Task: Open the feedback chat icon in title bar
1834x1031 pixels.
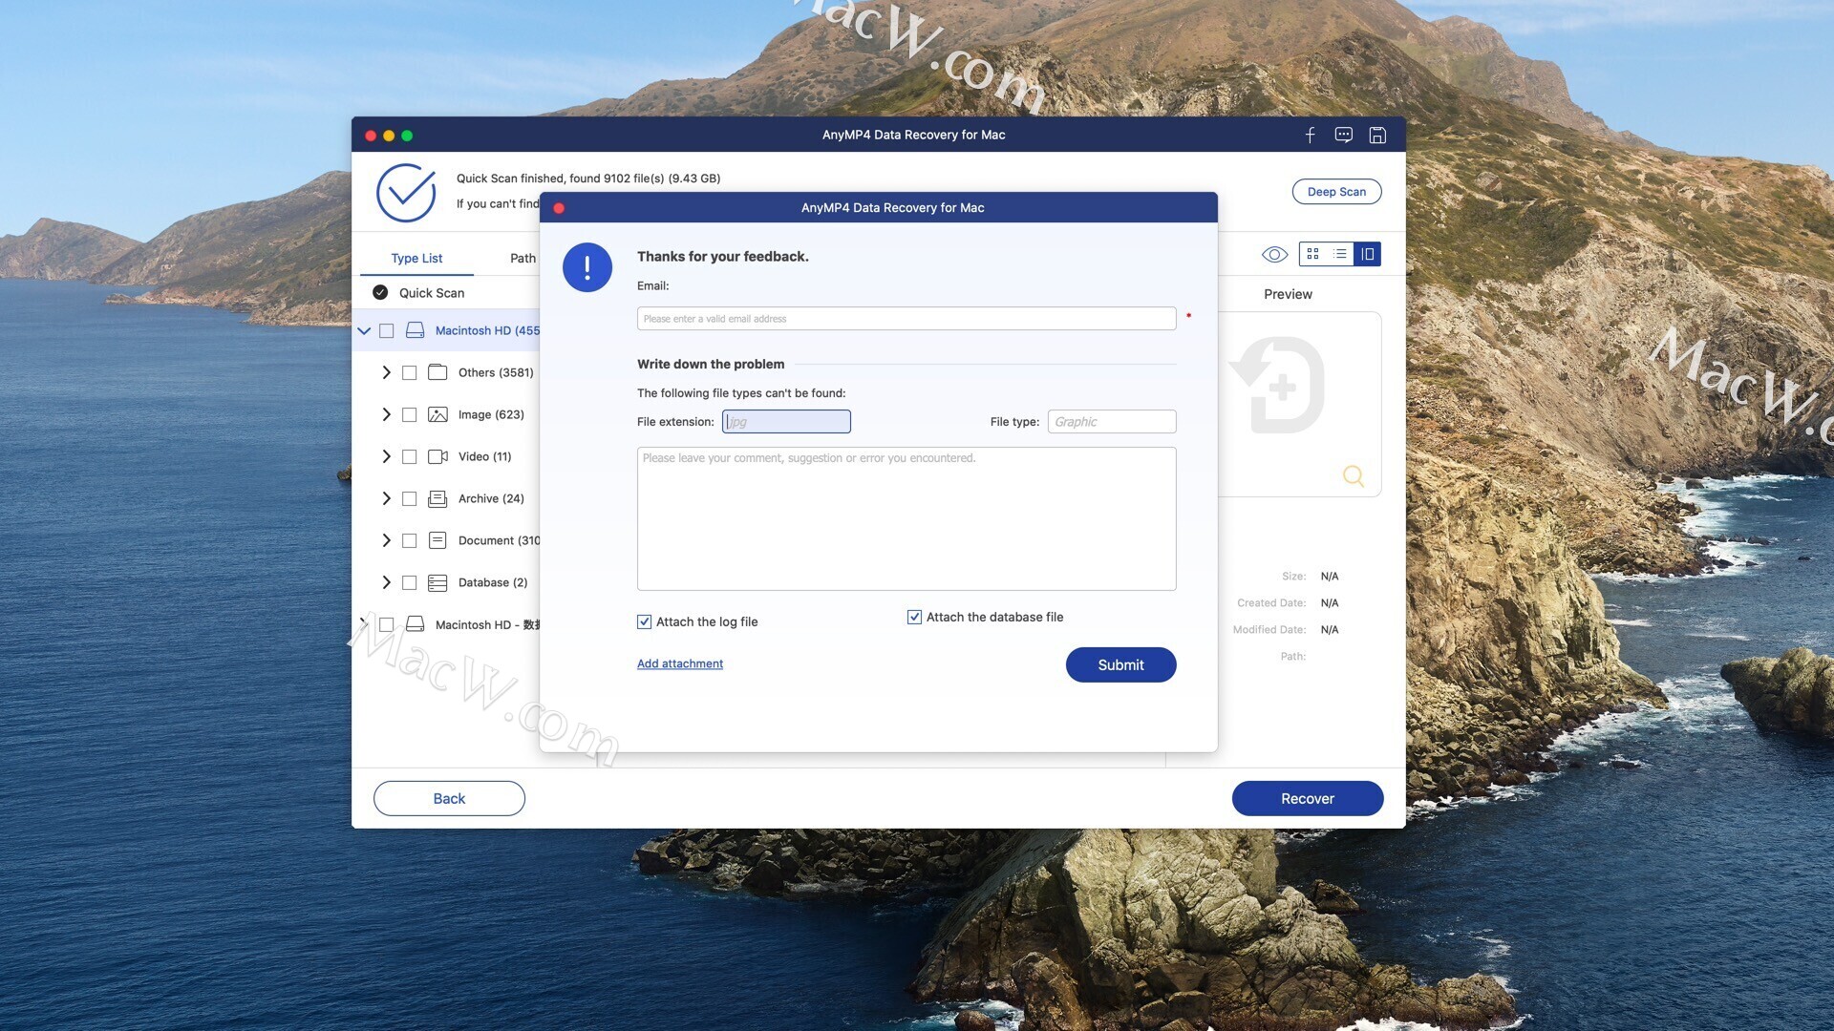Action: click(1343, 135)
